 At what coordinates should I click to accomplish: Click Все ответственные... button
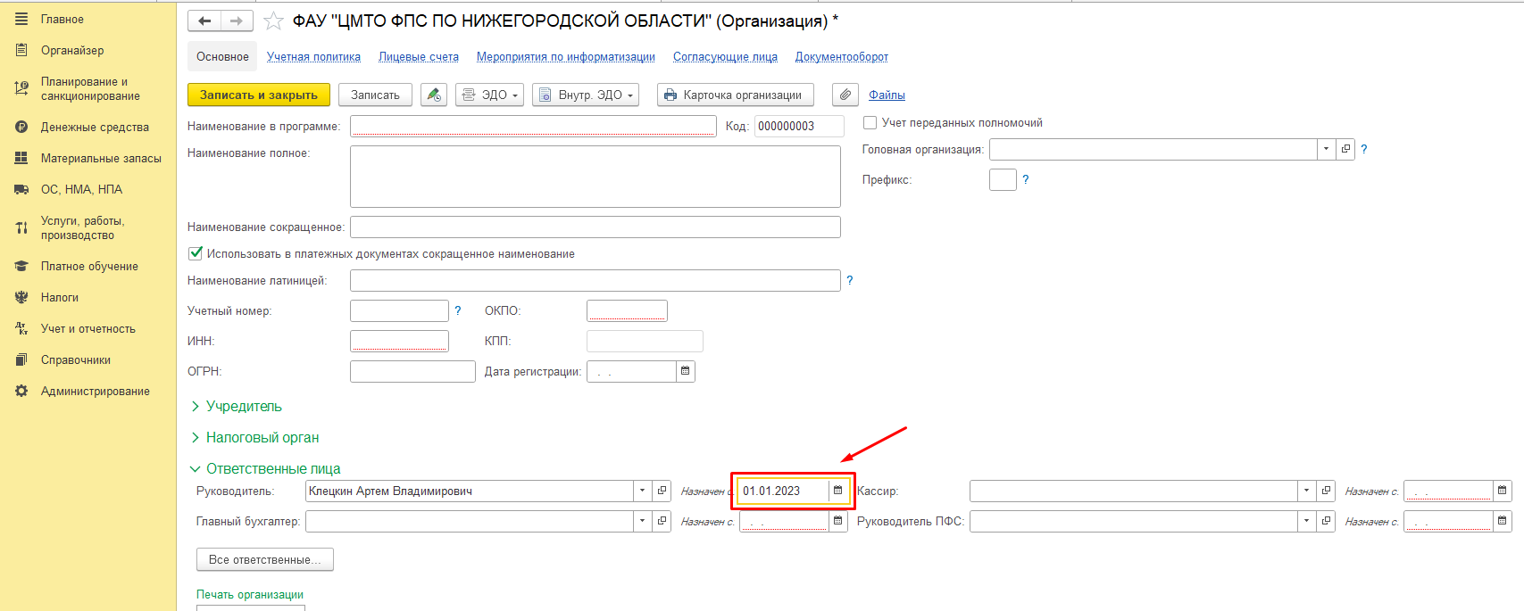click(265, 559)
